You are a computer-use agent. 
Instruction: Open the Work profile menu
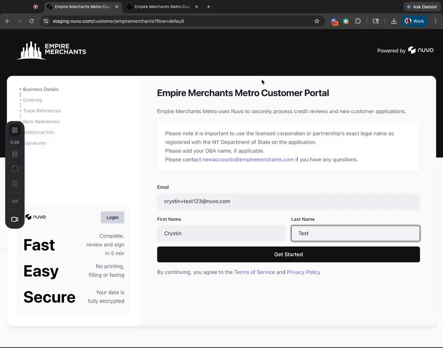point(414,21)
